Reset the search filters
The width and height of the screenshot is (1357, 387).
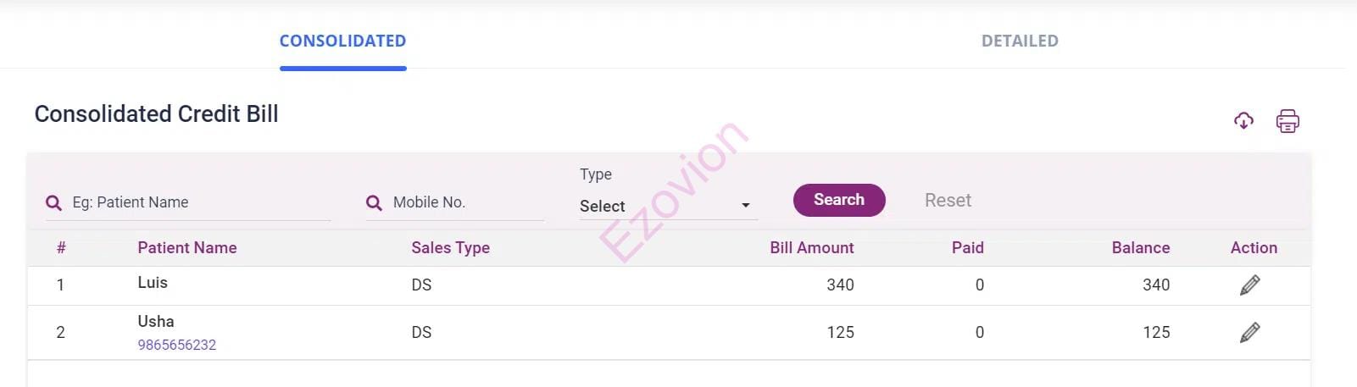coord(948,201)
